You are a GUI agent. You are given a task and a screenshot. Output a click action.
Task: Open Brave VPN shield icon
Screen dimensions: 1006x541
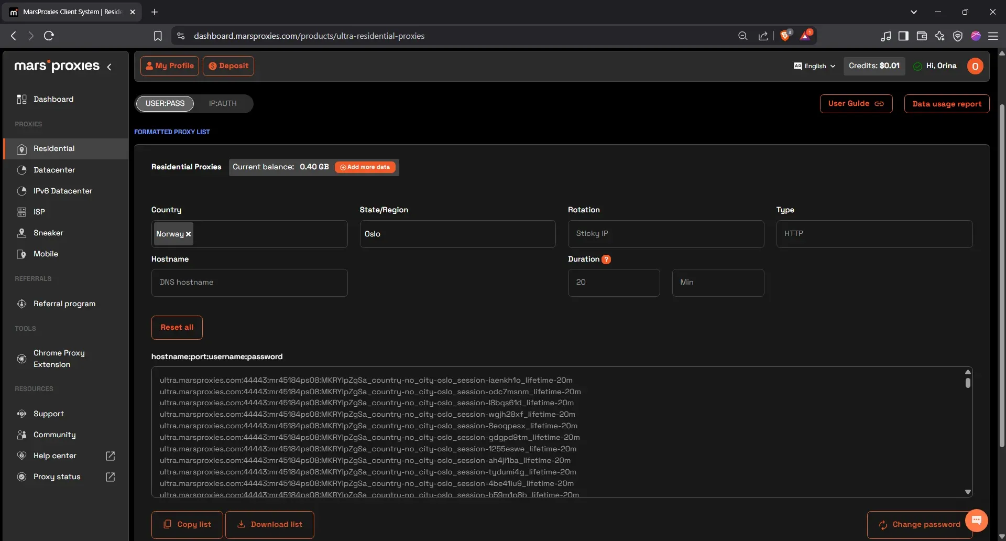(x=958, y=36)
